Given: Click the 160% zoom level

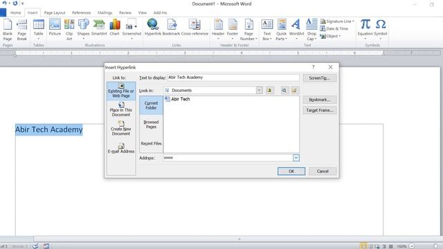Looking at the screenshot, I should 401,246.
